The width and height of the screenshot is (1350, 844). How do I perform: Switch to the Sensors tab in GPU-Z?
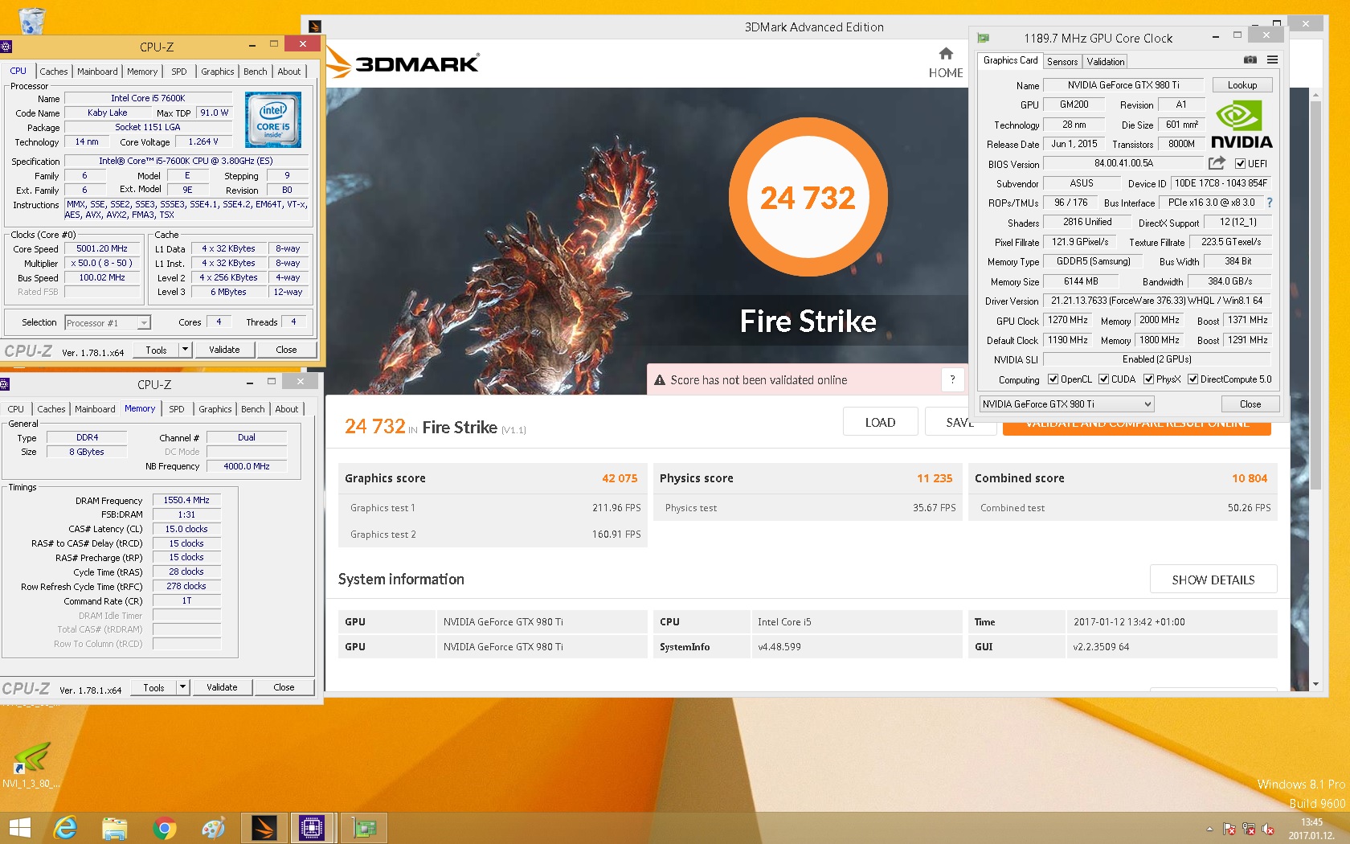click(x=1062, y=62)
